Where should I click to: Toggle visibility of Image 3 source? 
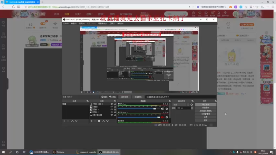111,109
